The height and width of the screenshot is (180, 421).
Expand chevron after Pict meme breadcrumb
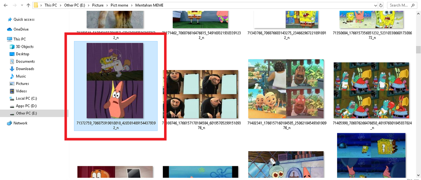(x=132, y=5)
